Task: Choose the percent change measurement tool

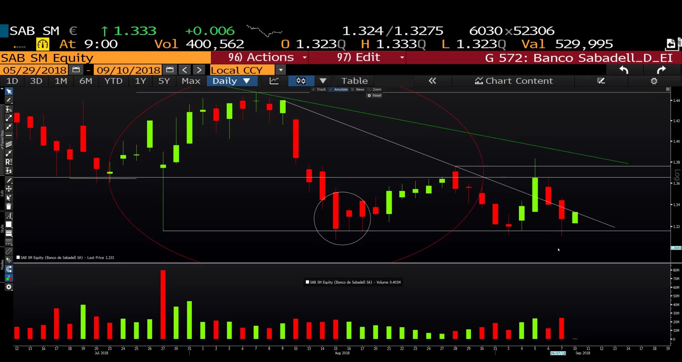Action: (9, 109)
